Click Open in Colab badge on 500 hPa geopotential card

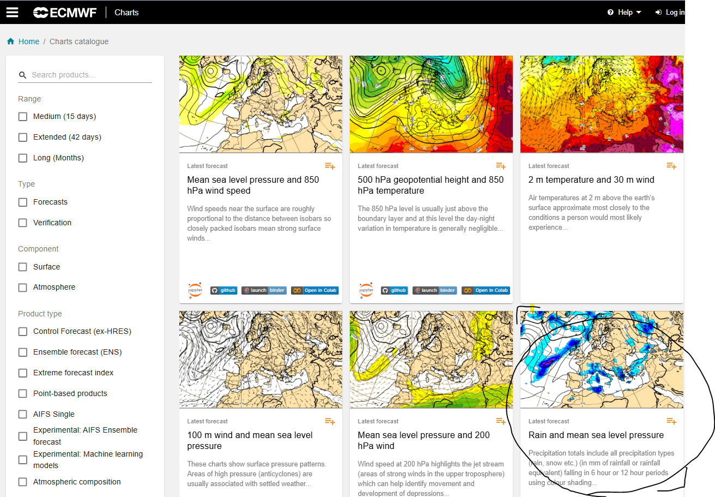(x=485, y=290)
